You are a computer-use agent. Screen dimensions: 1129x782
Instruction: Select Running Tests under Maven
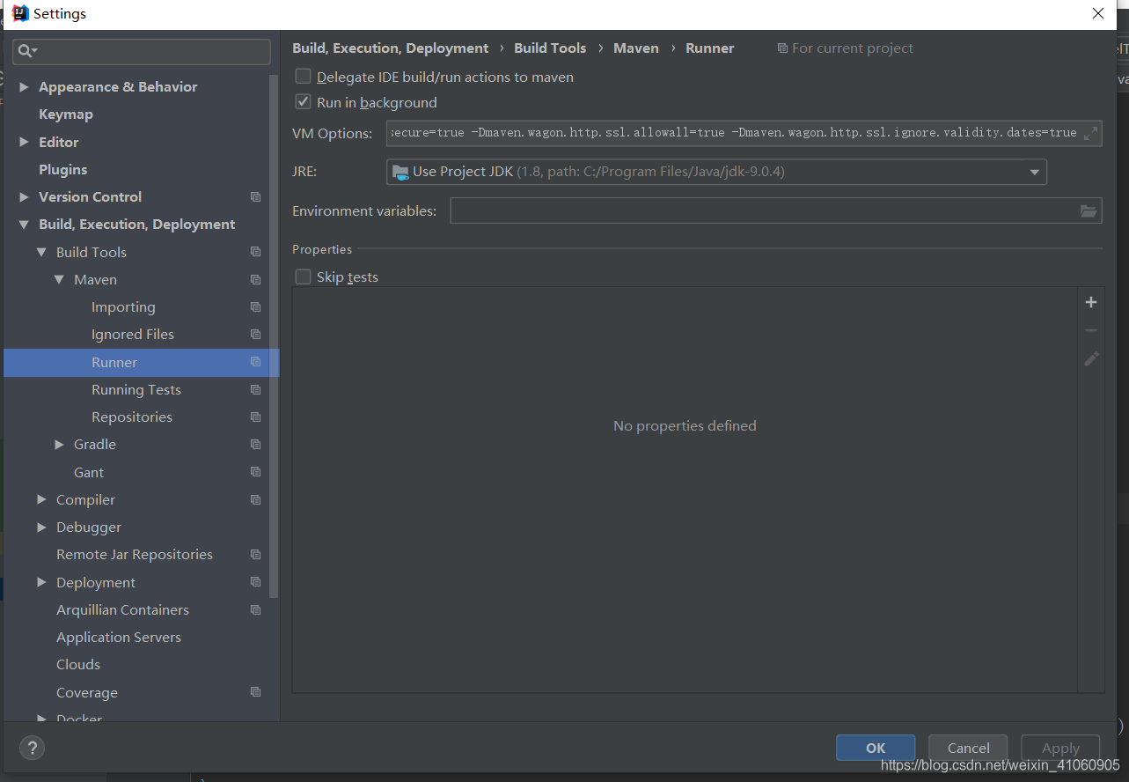click(136, 390)
